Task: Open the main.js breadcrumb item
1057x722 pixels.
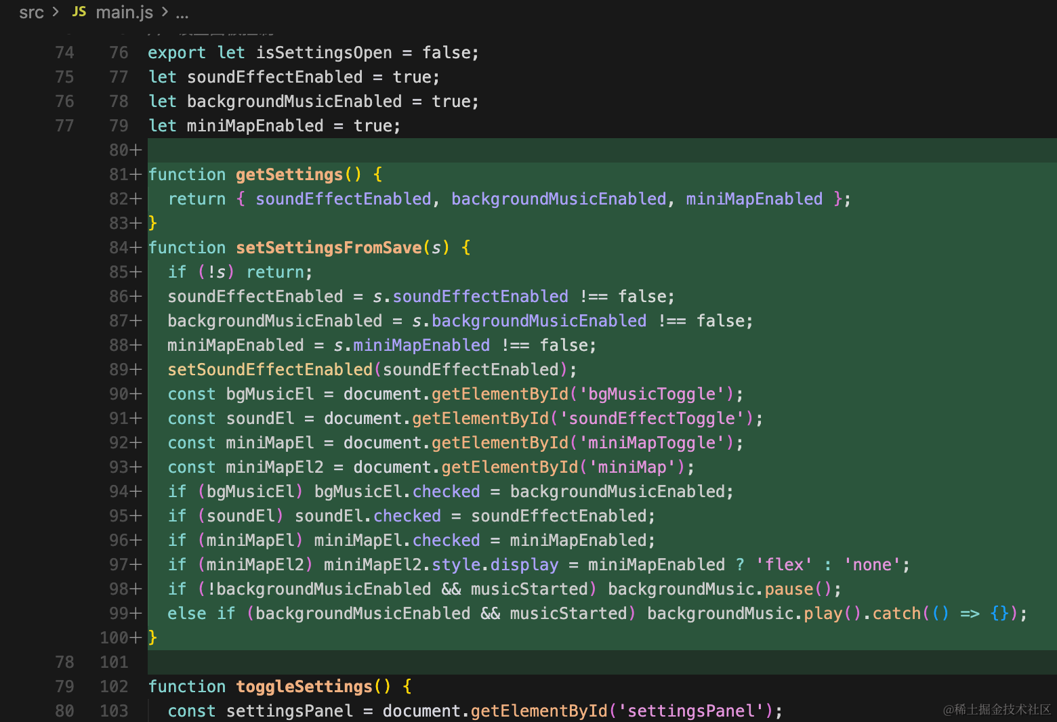Action: (124, 12)
